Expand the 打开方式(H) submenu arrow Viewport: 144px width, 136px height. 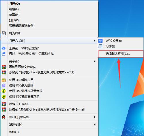pyautogui.click(x=95, y=41)
